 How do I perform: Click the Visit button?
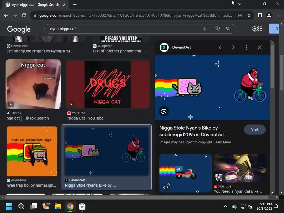(x=255, y=129)
